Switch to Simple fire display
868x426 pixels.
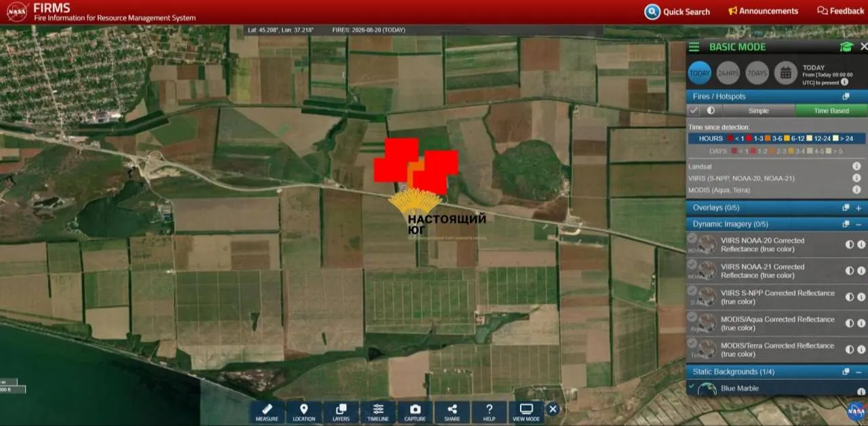759,110
